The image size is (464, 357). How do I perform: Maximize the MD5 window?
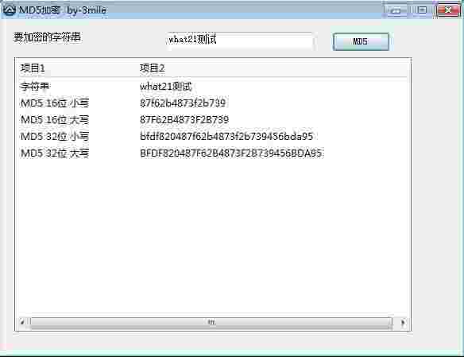422,10
